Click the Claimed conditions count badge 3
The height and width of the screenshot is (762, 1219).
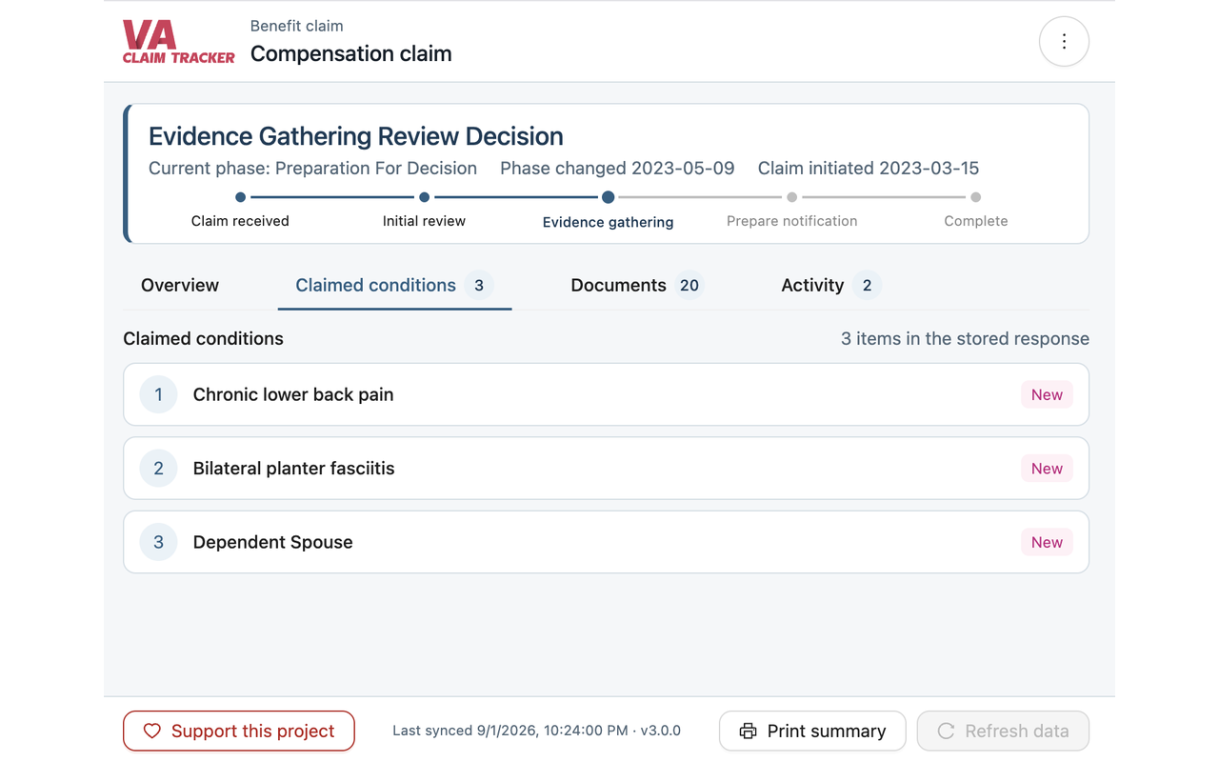tap(479, 285)
